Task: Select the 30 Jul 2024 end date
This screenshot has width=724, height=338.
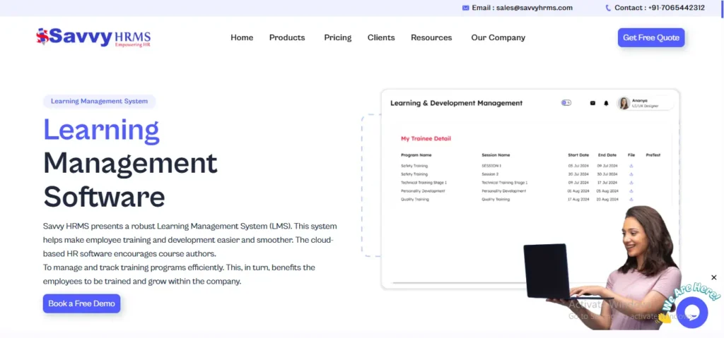Action: (607, 174)
